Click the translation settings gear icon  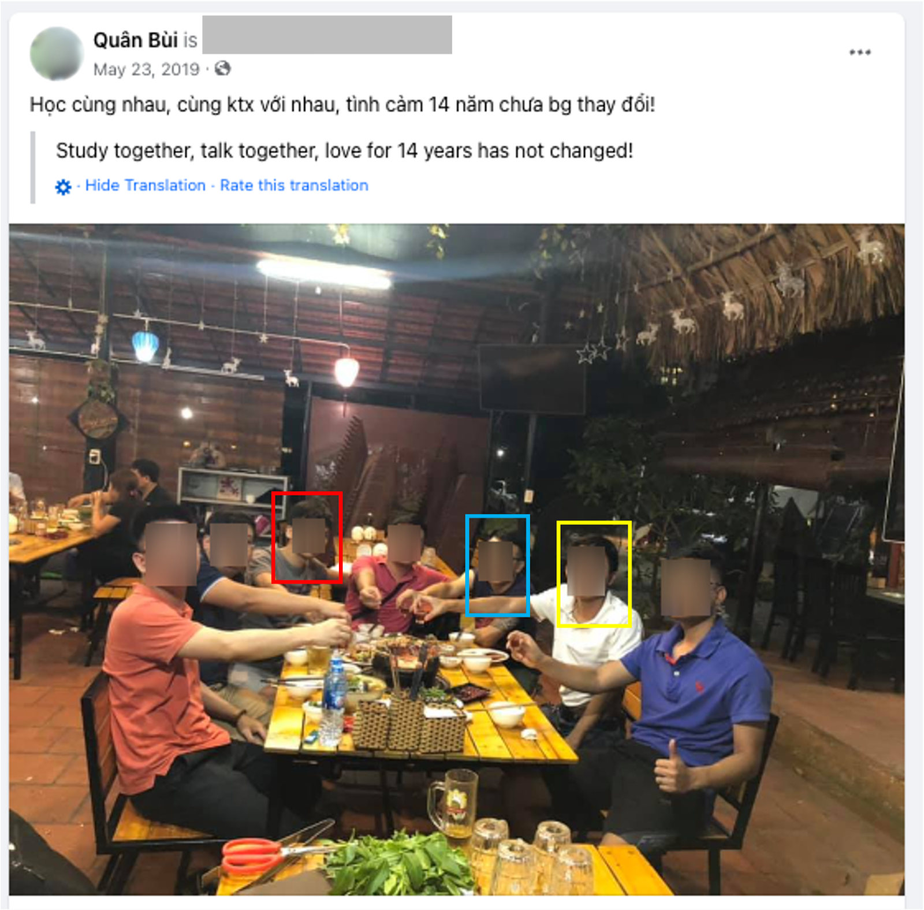tap(63, 187)
